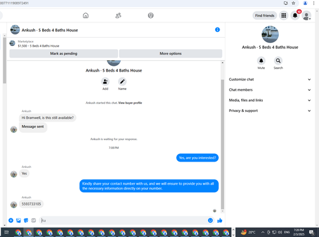Expand Privacy & support section

[270, 111]
